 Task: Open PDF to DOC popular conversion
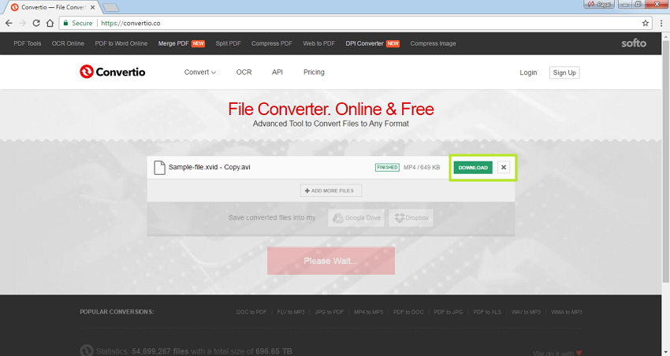(x=408, y=312)
